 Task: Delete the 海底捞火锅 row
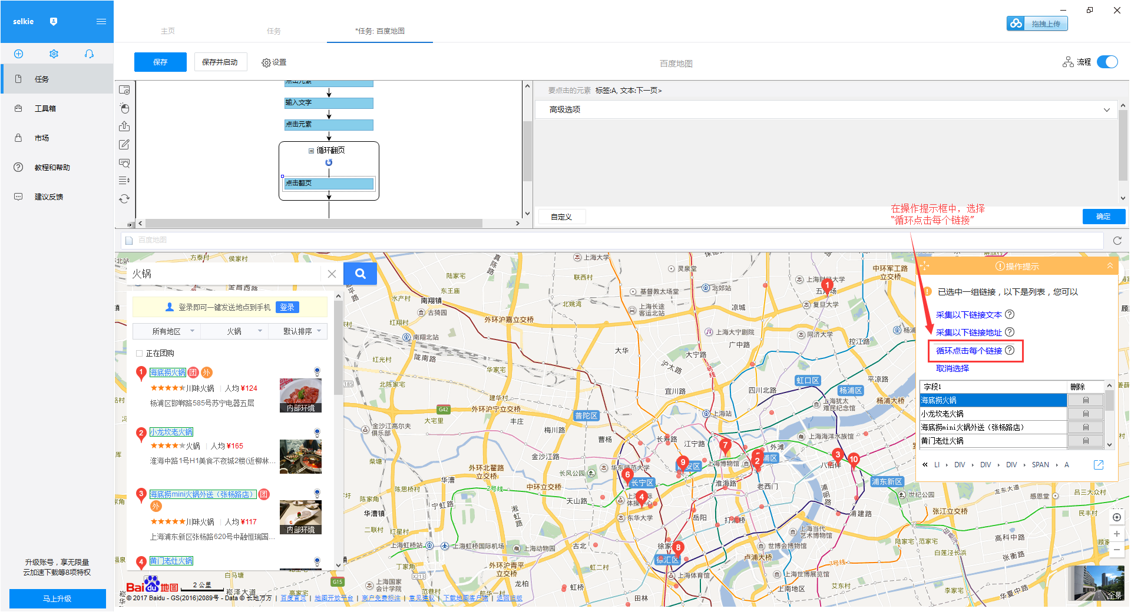point(1086,400)
